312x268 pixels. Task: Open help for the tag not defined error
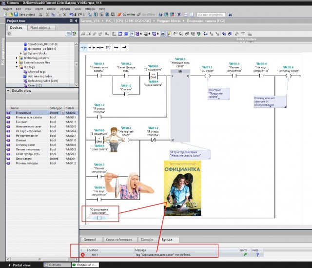[x=257, y=254]
